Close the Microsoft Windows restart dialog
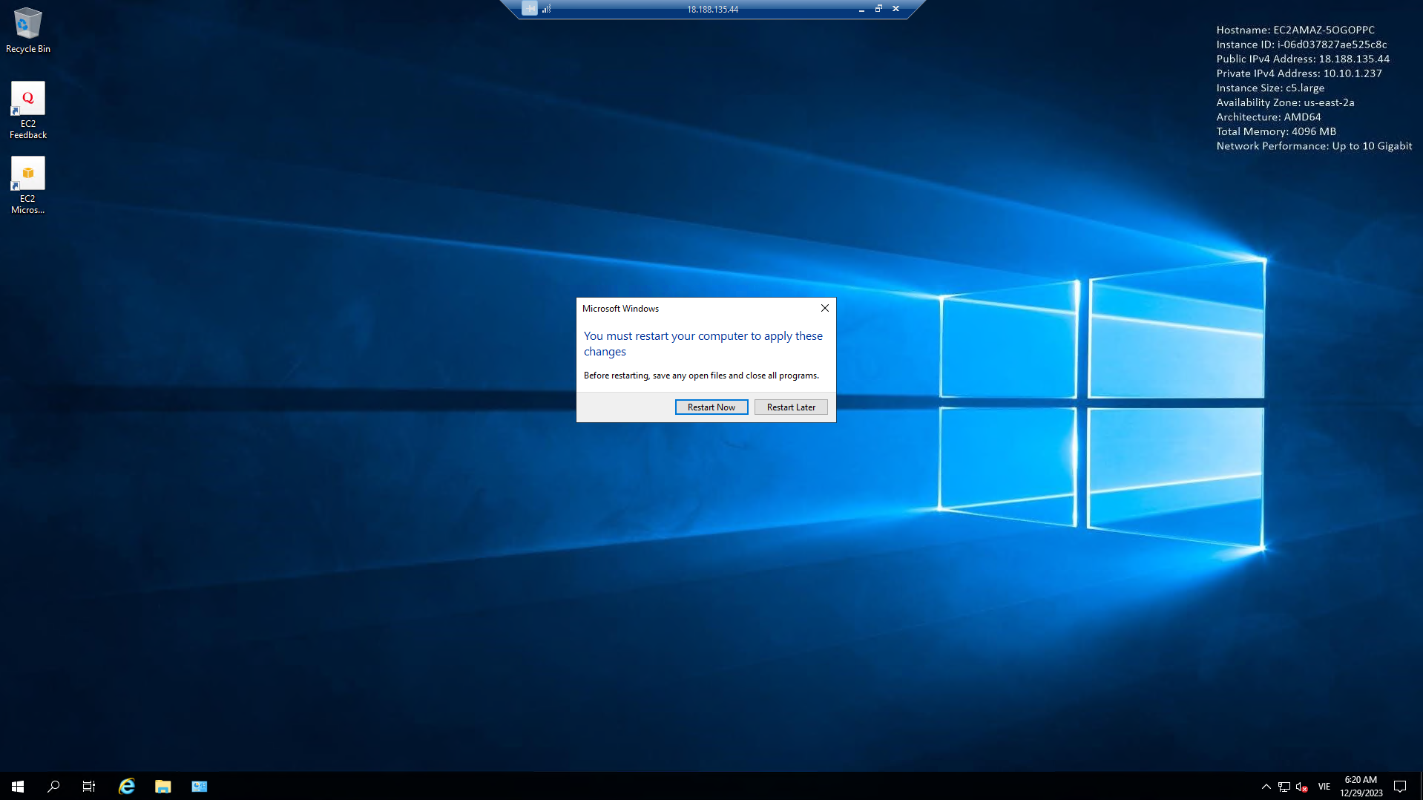The width and height of the screenshot is (1423, 800). click(824, 308)
